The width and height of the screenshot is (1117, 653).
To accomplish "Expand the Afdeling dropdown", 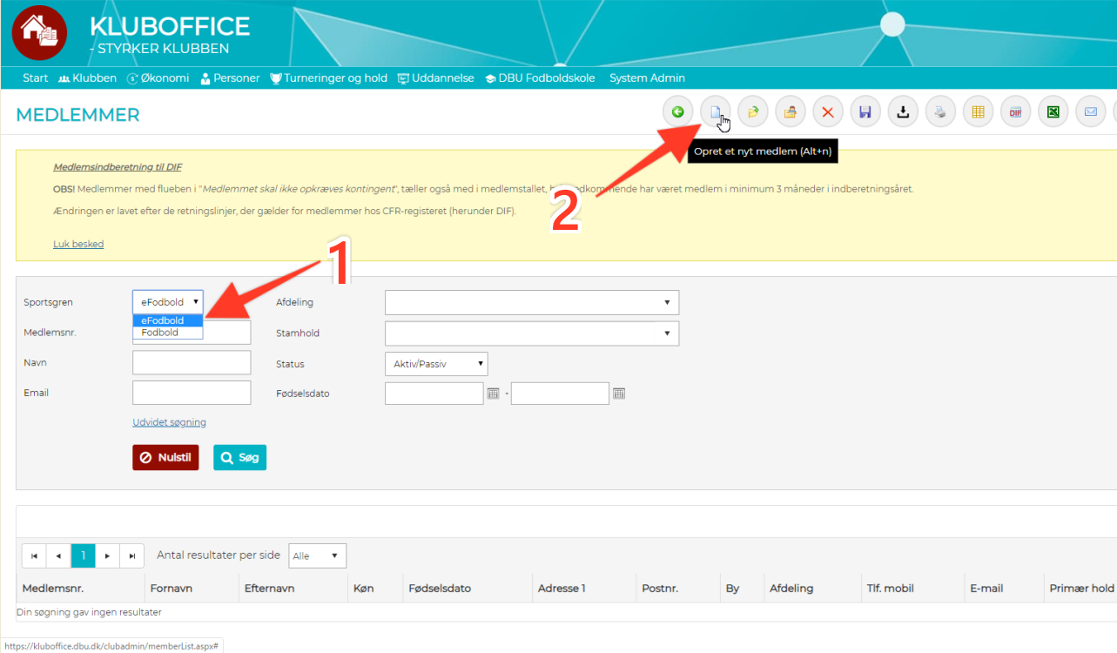I will (531, 302).
